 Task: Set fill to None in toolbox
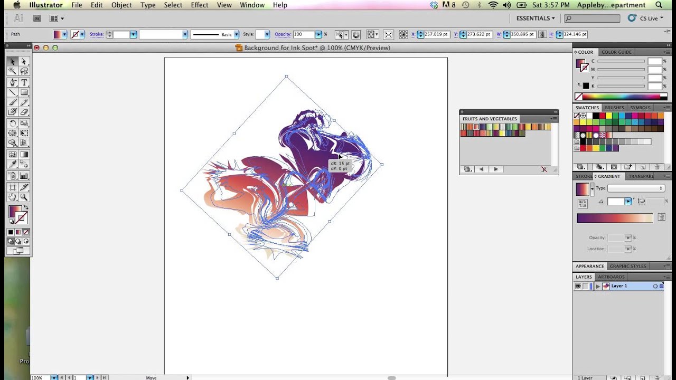[26, 232]
